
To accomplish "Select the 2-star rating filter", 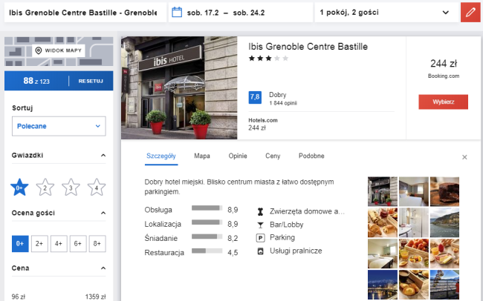I will coord(45,188).
